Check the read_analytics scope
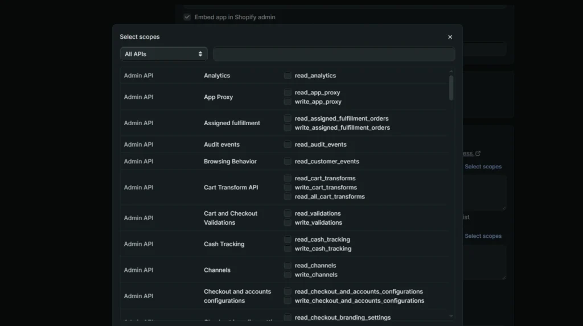 click(288, 76)
